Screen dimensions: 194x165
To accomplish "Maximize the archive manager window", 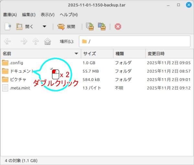I will click(178, 5).
